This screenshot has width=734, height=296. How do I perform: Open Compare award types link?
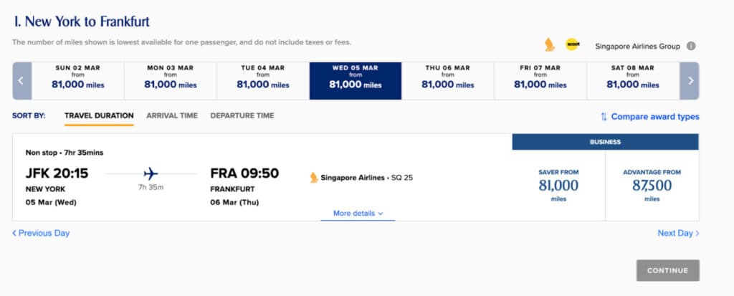[x=654, y=117]
